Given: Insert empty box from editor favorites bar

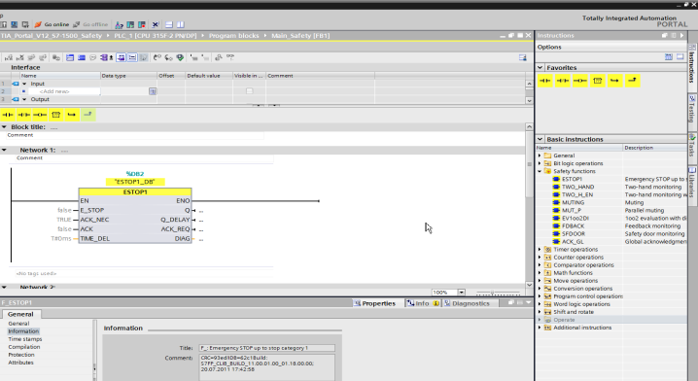Looking at the screenshot, I should tap(55, 115).
